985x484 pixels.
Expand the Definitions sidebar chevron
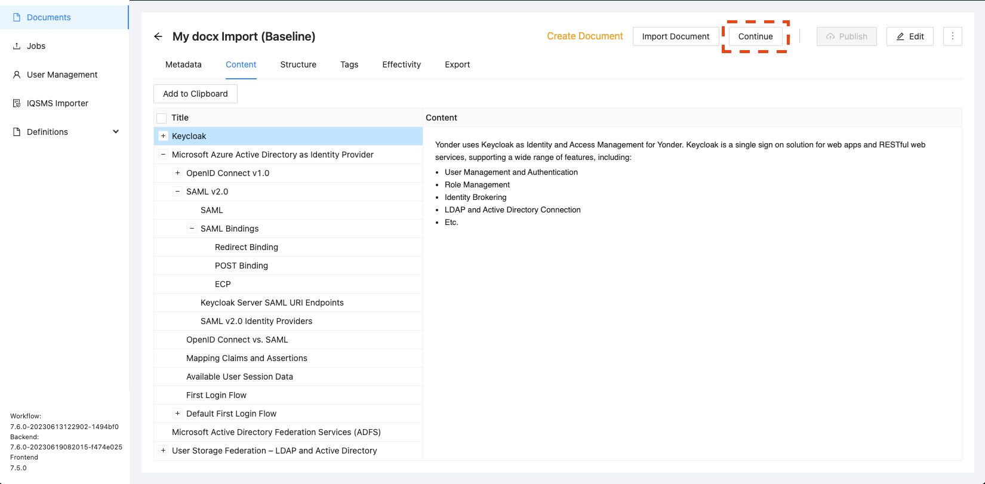tap(116, 132)
